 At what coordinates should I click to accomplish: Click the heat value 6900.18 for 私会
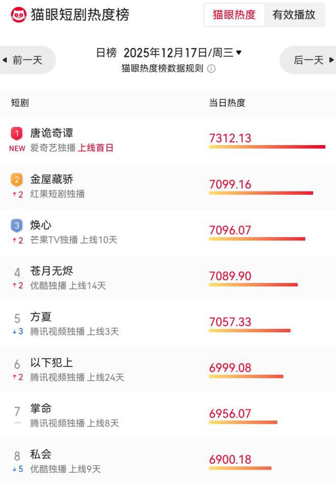click(230, 459)
